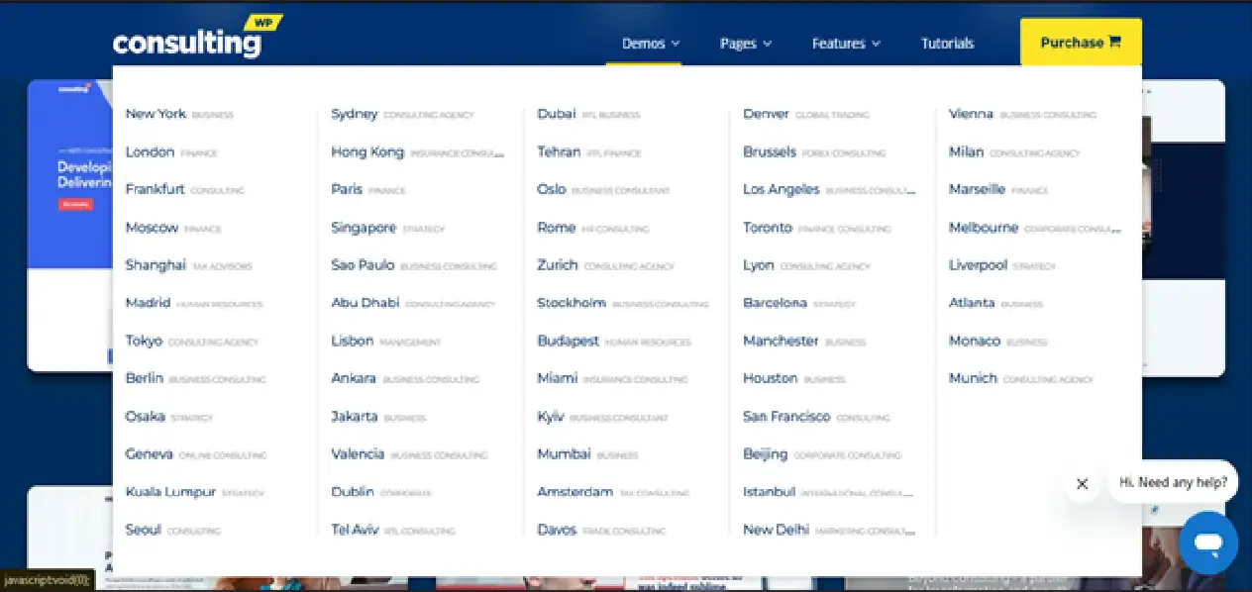
Task: Open the Denver global trading demo
Action: click(805, 114)
